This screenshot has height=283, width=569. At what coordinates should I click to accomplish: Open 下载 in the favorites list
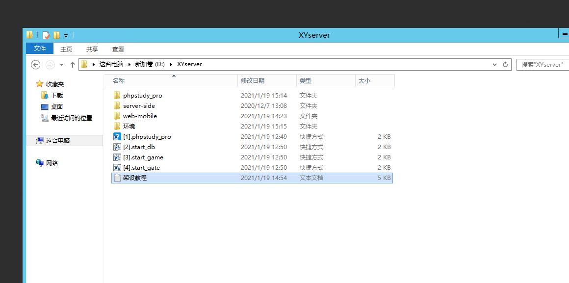[x=57, y=96]
